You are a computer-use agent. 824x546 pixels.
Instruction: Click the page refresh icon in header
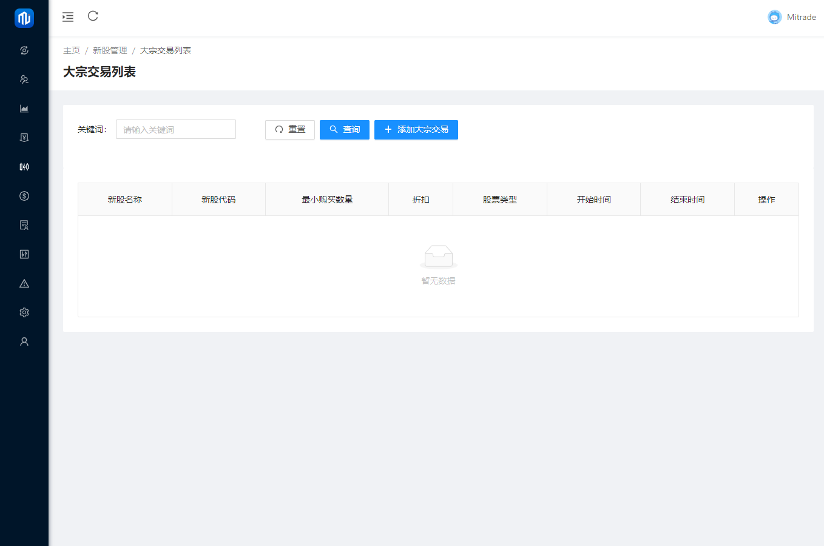coord(93,16)
